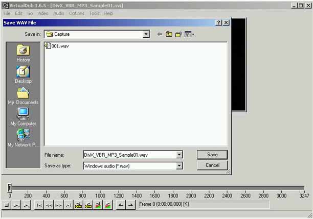The image size is (313, 219).
Task: Open the View menu icon in dialog
Action: (189, 34)
